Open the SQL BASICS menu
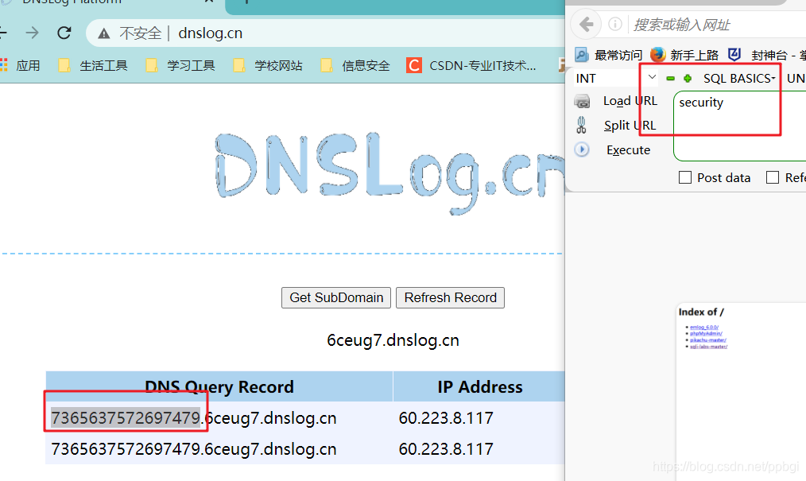This screenshot has height=481, width=806. pos(739,78)
